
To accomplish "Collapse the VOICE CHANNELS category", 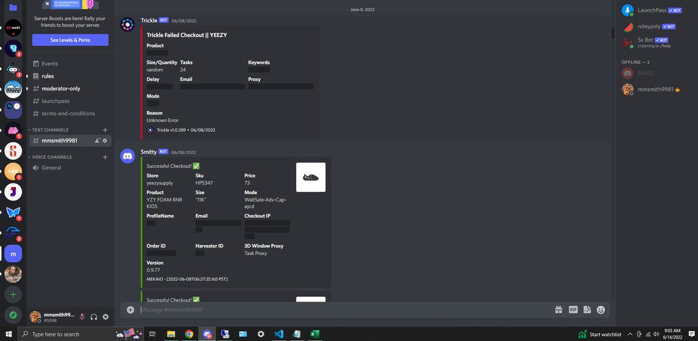I will [52, 157].
